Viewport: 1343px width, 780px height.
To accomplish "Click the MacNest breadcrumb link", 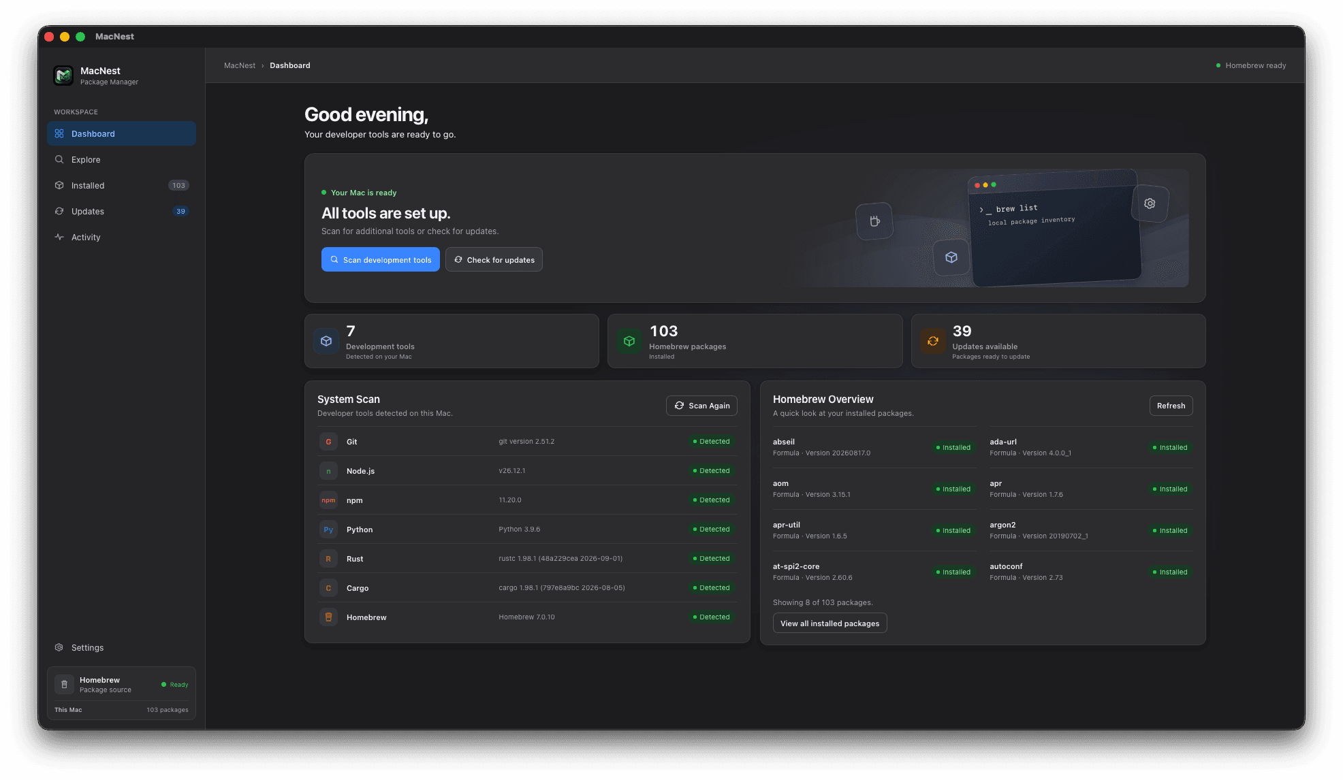I will pyautogui.click(x=240, y=65).
